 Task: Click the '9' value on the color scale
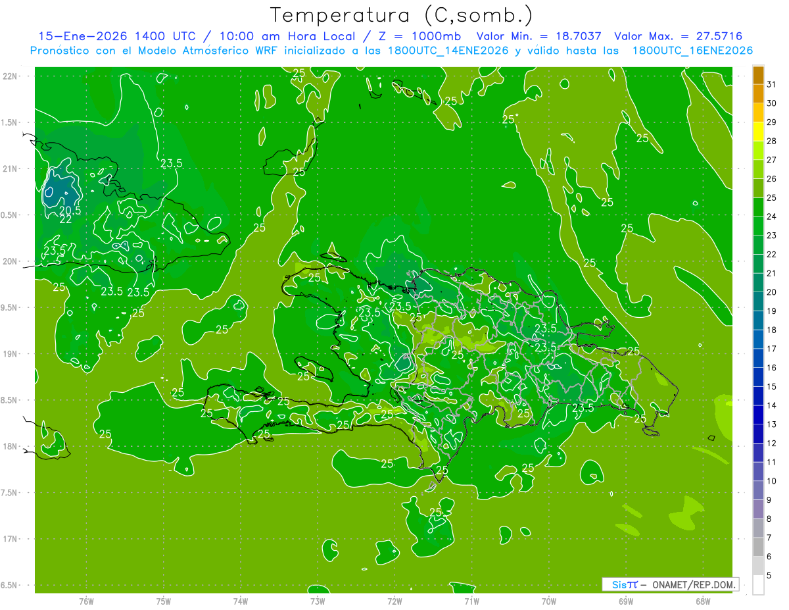pyautogui.click(x=769, y=499)
